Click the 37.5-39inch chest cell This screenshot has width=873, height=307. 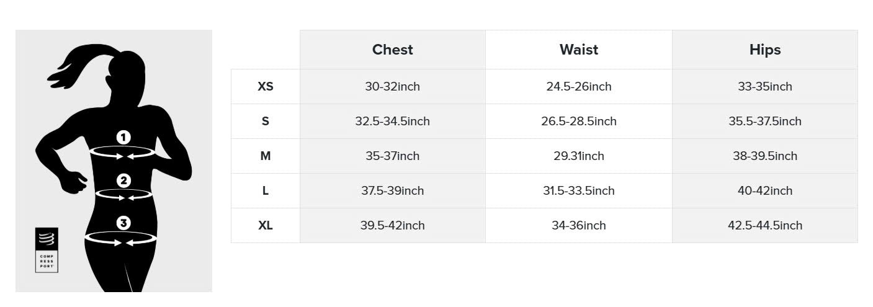coord(392,191)
